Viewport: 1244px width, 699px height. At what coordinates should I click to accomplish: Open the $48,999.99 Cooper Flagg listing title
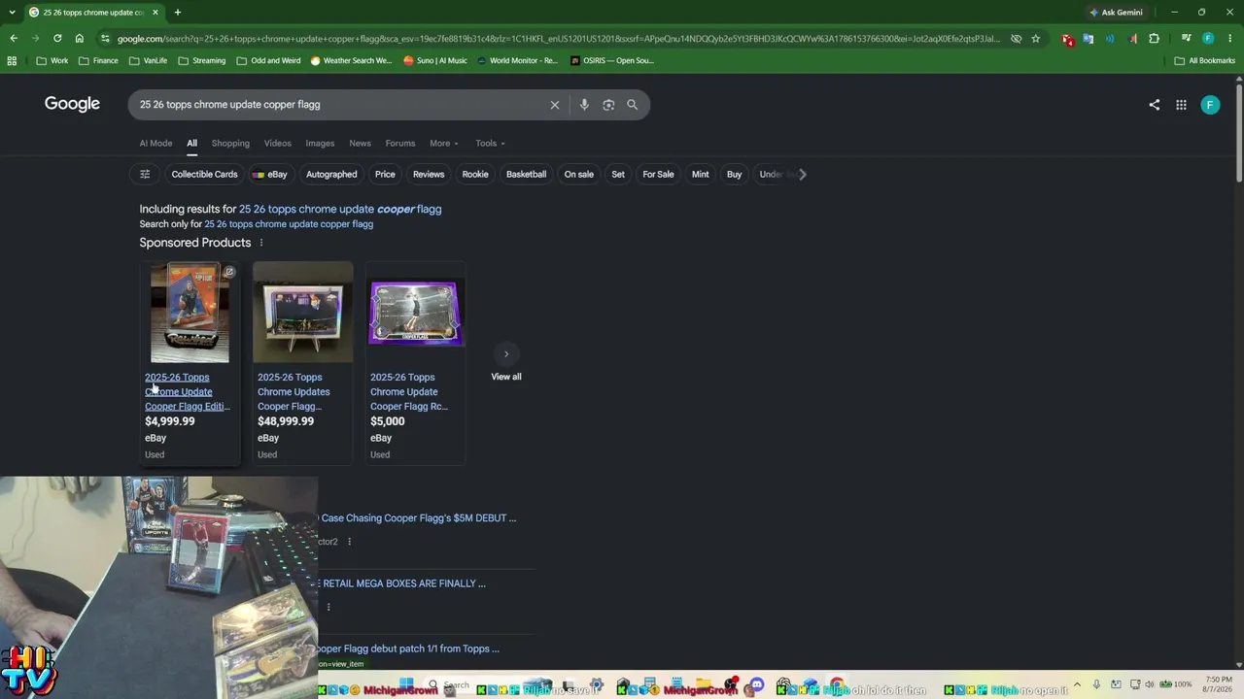pos(294,392)
